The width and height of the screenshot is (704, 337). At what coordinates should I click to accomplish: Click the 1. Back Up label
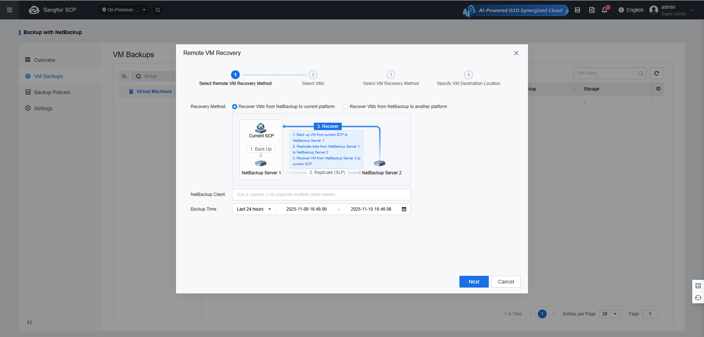(x=261, y=149)
